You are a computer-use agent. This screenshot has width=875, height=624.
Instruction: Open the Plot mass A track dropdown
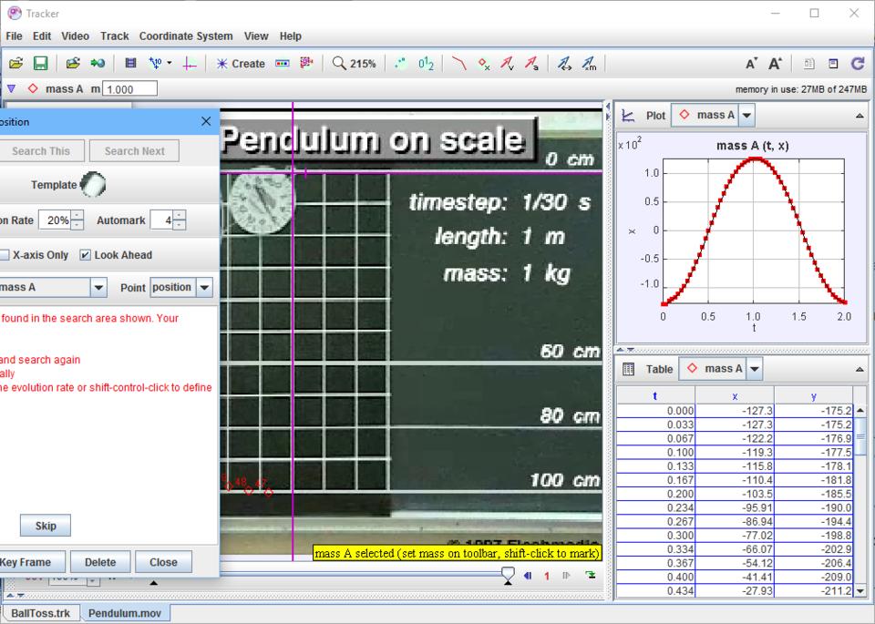pos(746,116)
